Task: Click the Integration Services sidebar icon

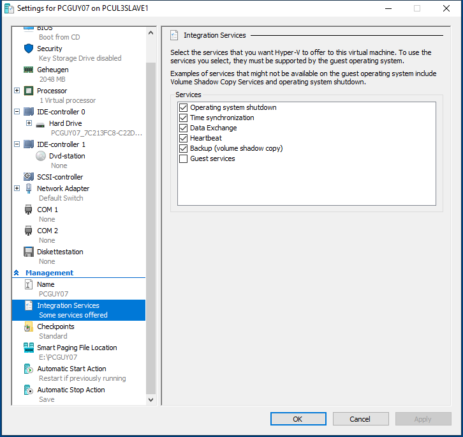Action: pyautogui.click(x=29, y=305)
